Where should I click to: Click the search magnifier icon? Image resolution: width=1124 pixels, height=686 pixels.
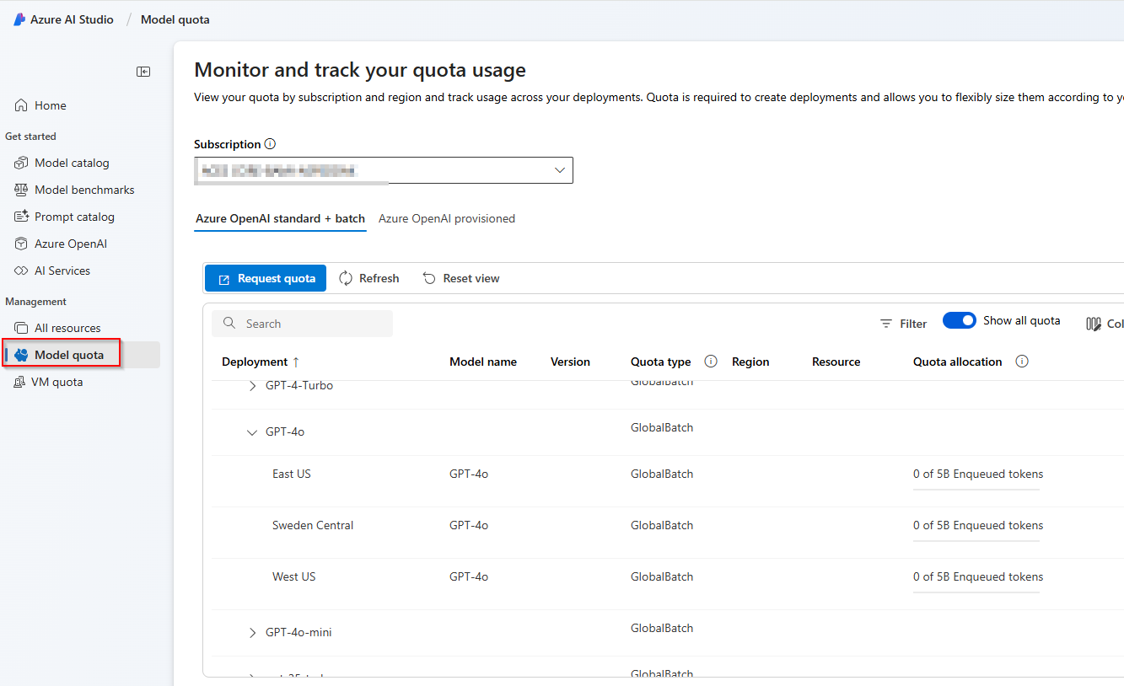click(x=229, y=324)
